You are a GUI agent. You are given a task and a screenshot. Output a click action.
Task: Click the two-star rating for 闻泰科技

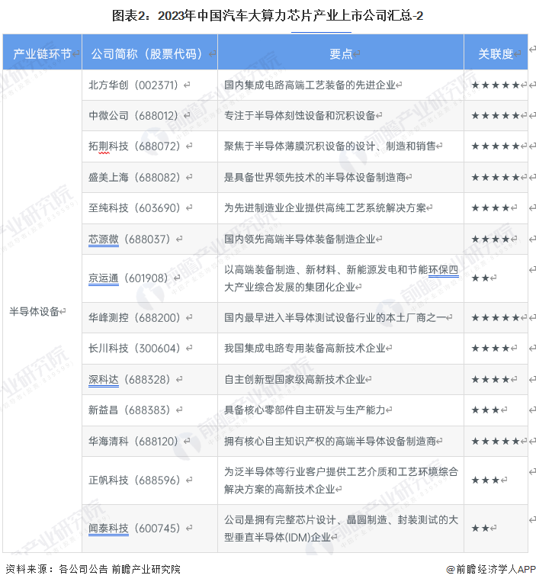(480, 529)
